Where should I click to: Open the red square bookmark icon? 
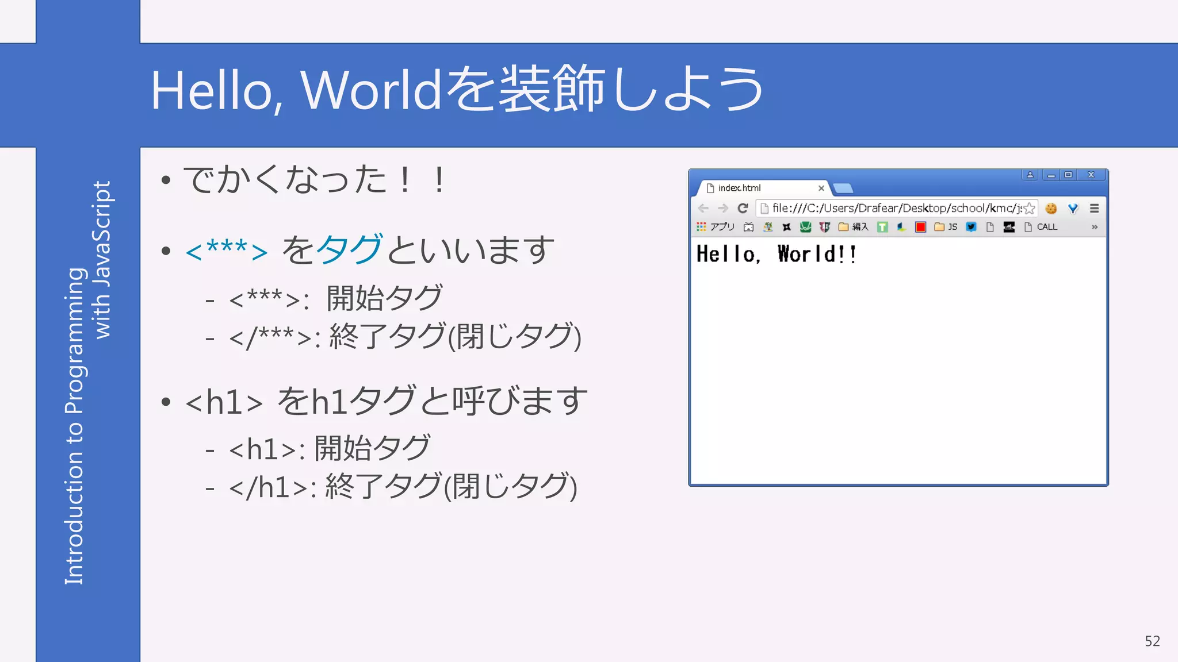pos(921,227)
